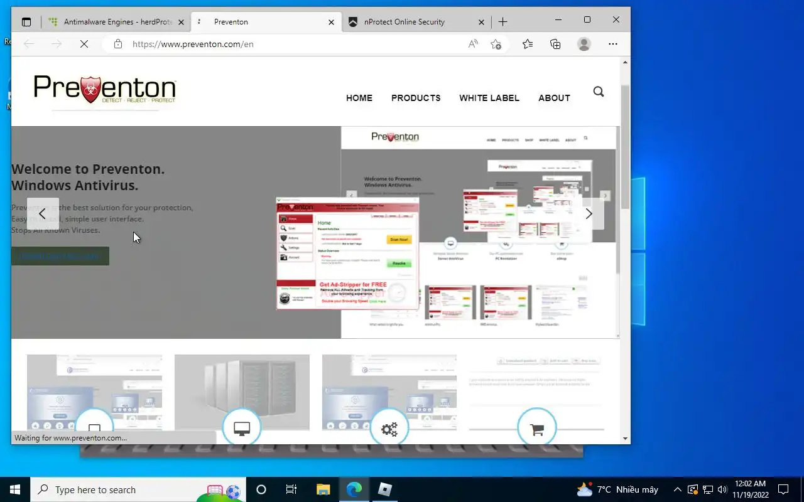Image resolution: width=804 pixels, height=502 pixels.
Task: Open the Collections icon
Action: point(555,44)
